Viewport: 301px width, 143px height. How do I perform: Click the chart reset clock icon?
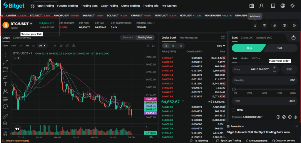coord(148,46)
